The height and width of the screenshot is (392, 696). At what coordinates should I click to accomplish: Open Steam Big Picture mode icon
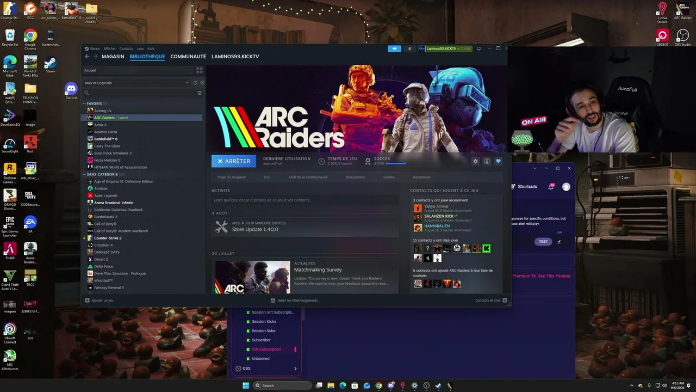(478, 48)
